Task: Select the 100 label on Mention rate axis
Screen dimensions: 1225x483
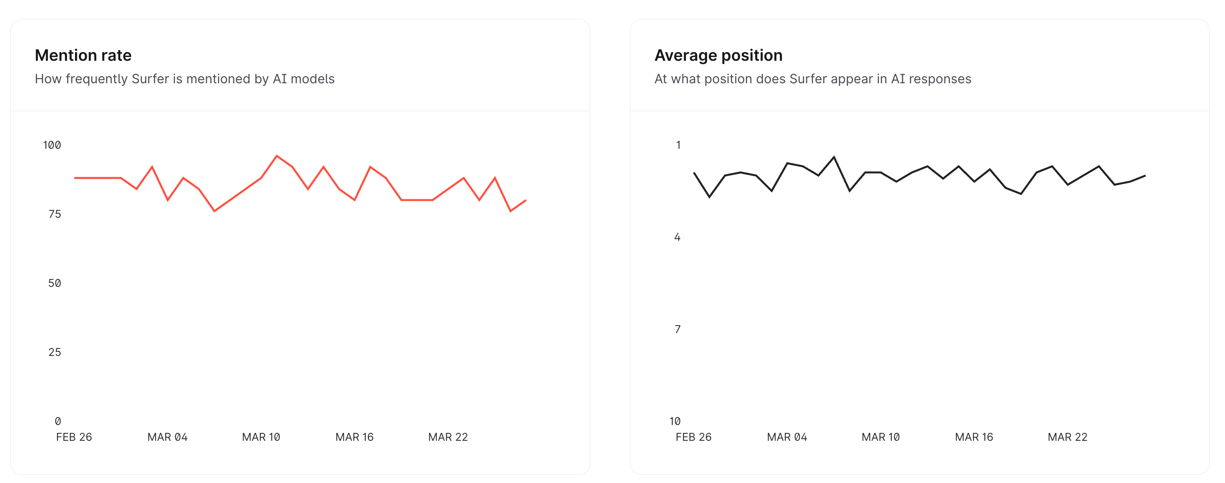Action: 52,145
